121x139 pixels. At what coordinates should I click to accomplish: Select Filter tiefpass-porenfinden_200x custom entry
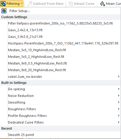click(x=60, y=23)
